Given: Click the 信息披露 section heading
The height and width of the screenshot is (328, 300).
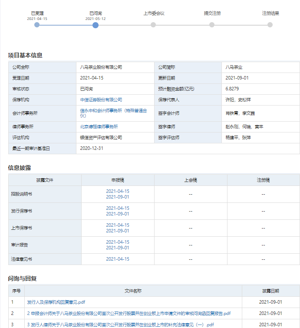Looking at the screenshot, I should click(x=20, y=168).
